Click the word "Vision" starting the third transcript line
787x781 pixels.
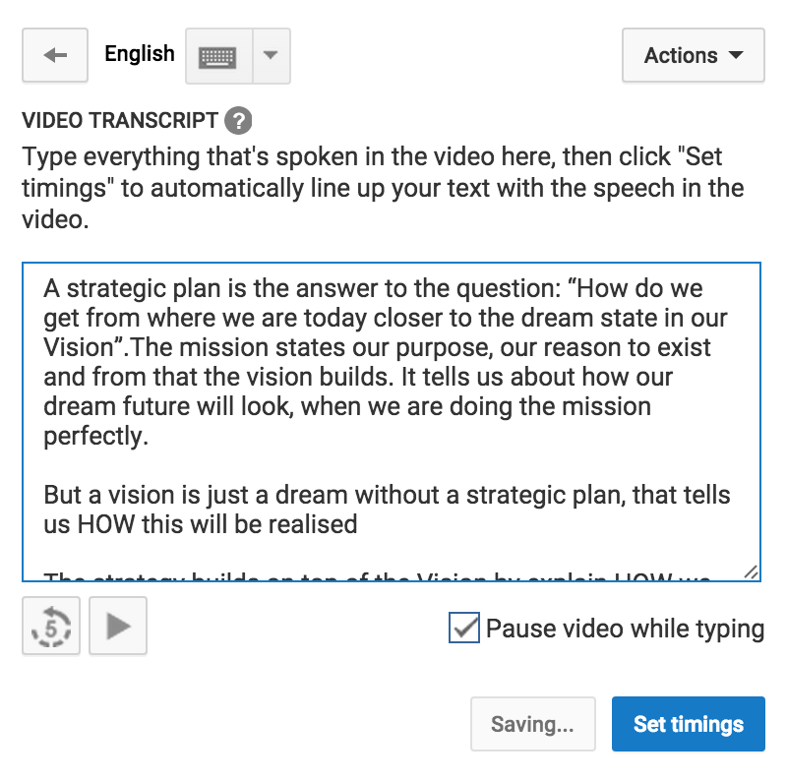(80, 347)
